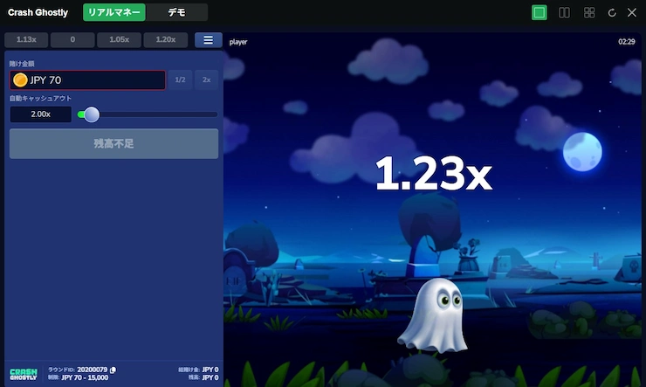Close the Crash Ghostly game window
Image resolution: width=646 pixels, height=387 pixels.
(x=632, y=12)
